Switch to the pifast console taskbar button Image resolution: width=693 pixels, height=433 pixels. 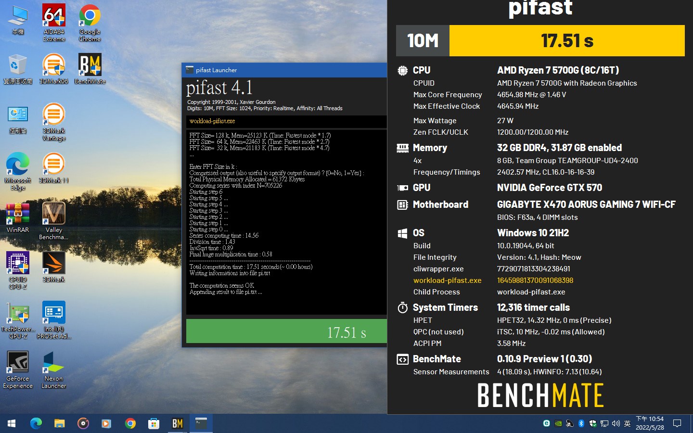201,423
